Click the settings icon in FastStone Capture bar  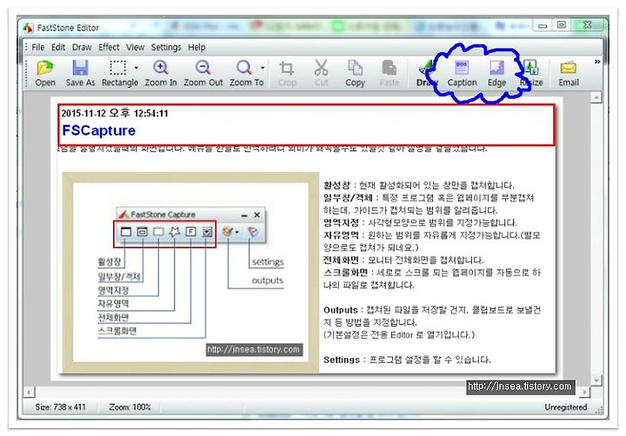[x=252, y=231]
